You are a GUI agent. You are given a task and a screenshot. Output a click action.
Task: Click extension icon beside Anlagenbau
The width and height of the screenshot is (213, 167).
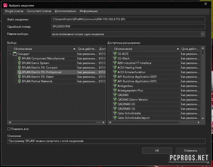115,86
